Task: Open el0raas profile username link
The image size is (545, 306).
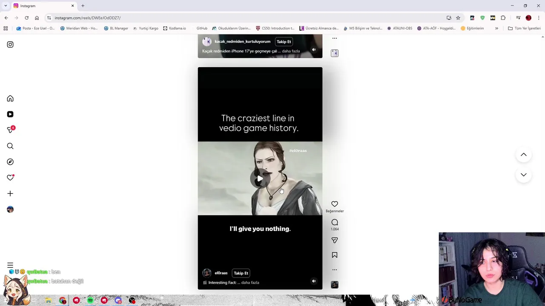Action: pos(221,273)
